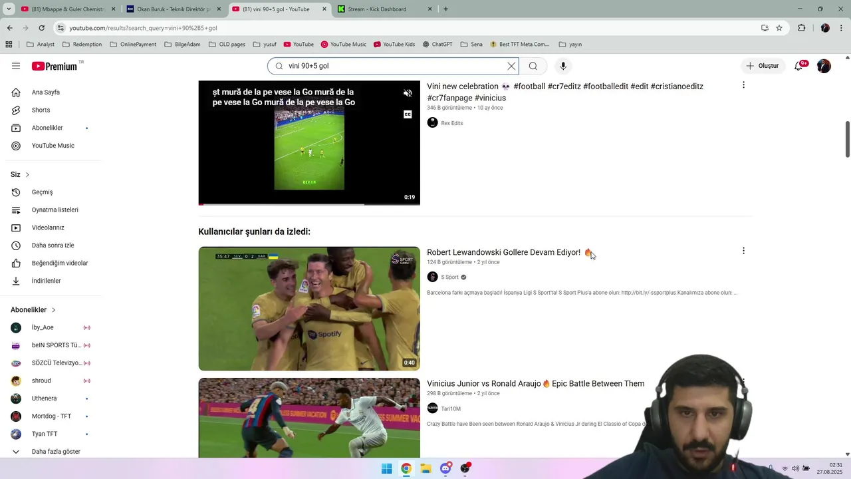851x479 pixels.
Task: Open the Windows Start menu
Action: pyautogui.click(x=386, y=468)
